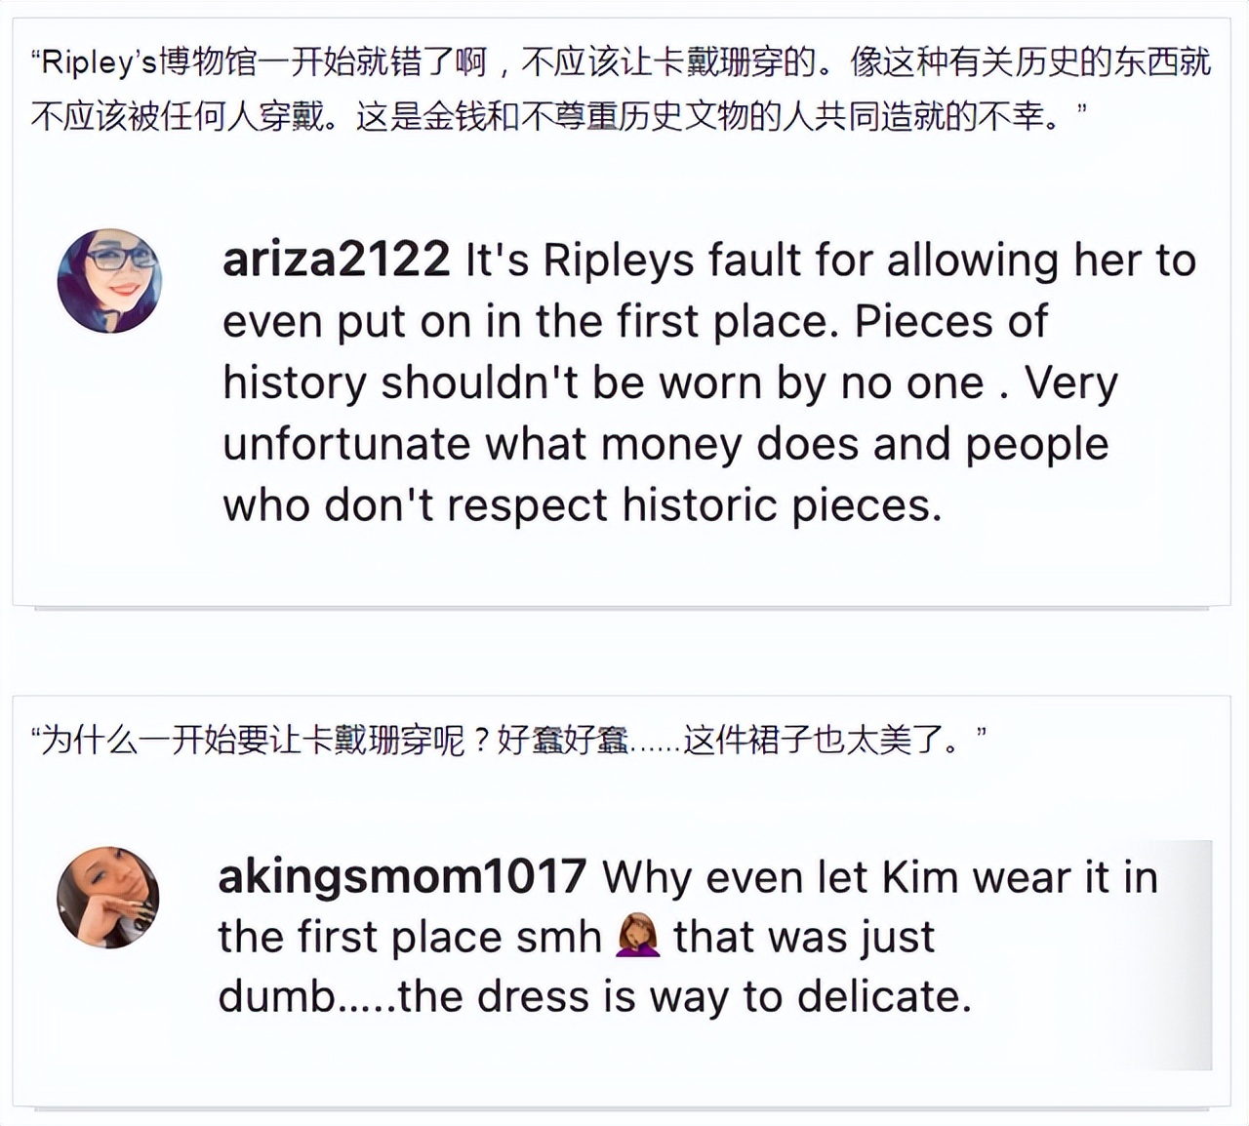1249x1126 pixels.
Task: Click the line starting "unfortunate what money does"
Action: coord(665,444)
